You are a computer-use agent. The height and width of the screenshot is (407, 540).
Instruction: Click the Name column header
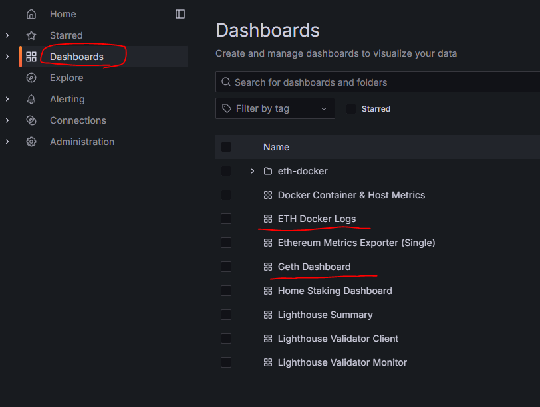point(276,147)
